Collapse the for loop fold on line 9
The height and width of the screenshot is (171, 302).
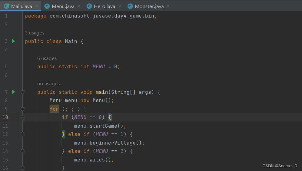point(22,109)
